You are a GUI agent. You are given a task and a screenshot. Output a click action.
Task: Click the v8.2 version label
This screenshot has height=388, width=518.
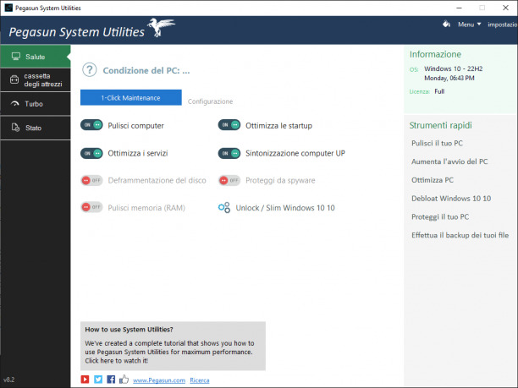point(9,380)
